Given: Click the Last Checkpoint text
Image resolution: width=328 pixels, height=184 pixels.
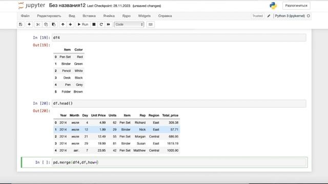Looking at the screenshot, I should (109, 6).
